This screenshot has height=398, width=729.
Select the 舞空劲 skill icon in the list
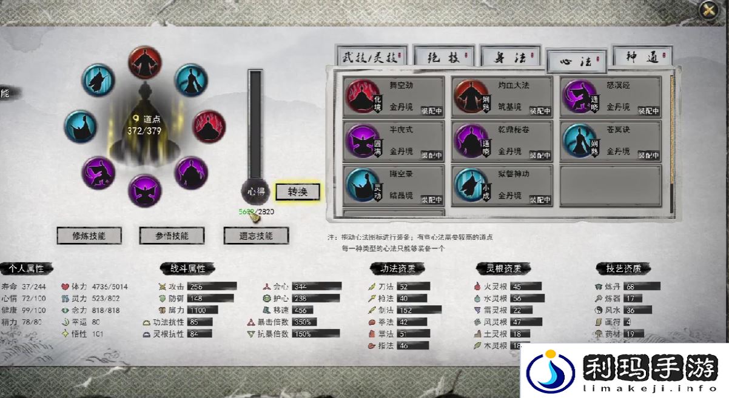pos(362,96)
